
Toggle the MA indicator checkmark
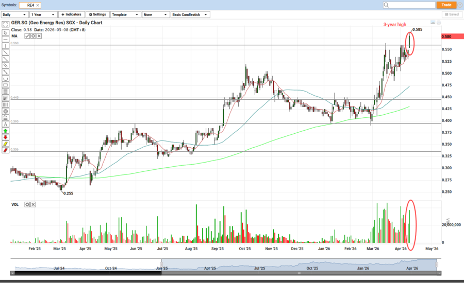coord(27,36)
